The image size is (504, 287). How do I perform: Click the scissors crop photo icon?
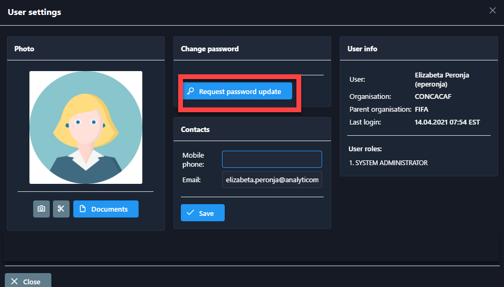[61, 209]
